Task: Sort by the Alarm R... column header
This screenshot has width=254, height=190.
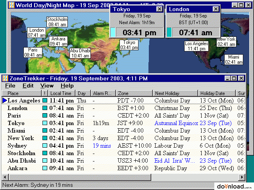Action: pyautogui.click(x=103, y=93)
